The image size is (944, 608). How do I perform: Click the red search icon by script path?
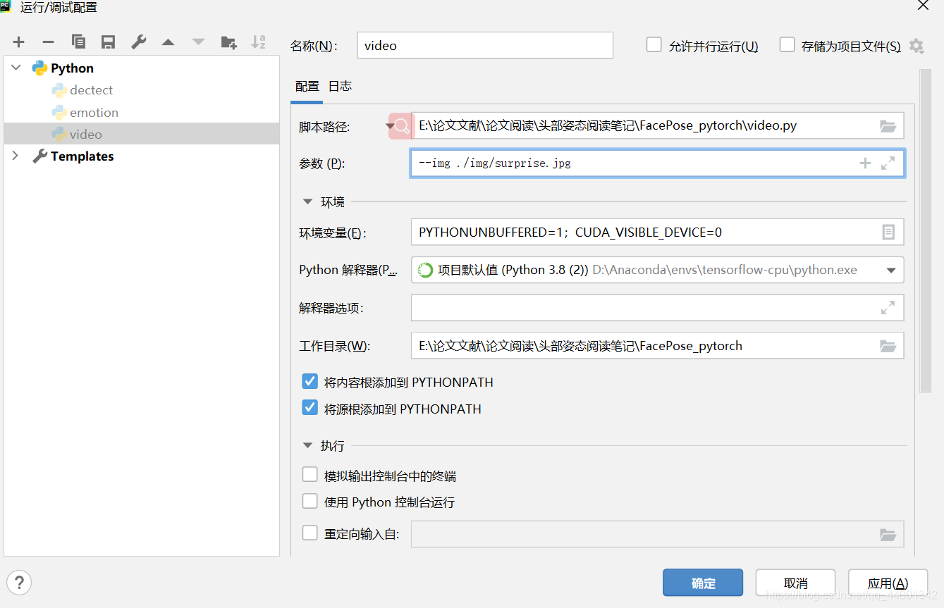click(x=400, y=126)
